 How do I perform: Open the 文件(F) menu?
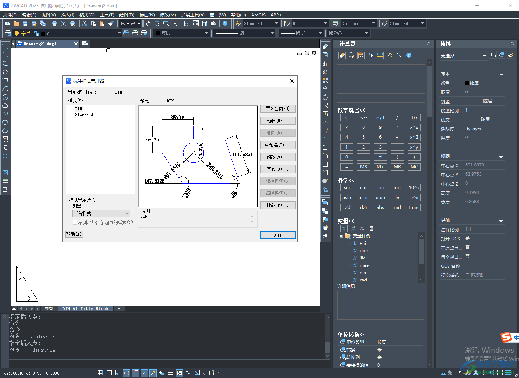pos(10,15)
